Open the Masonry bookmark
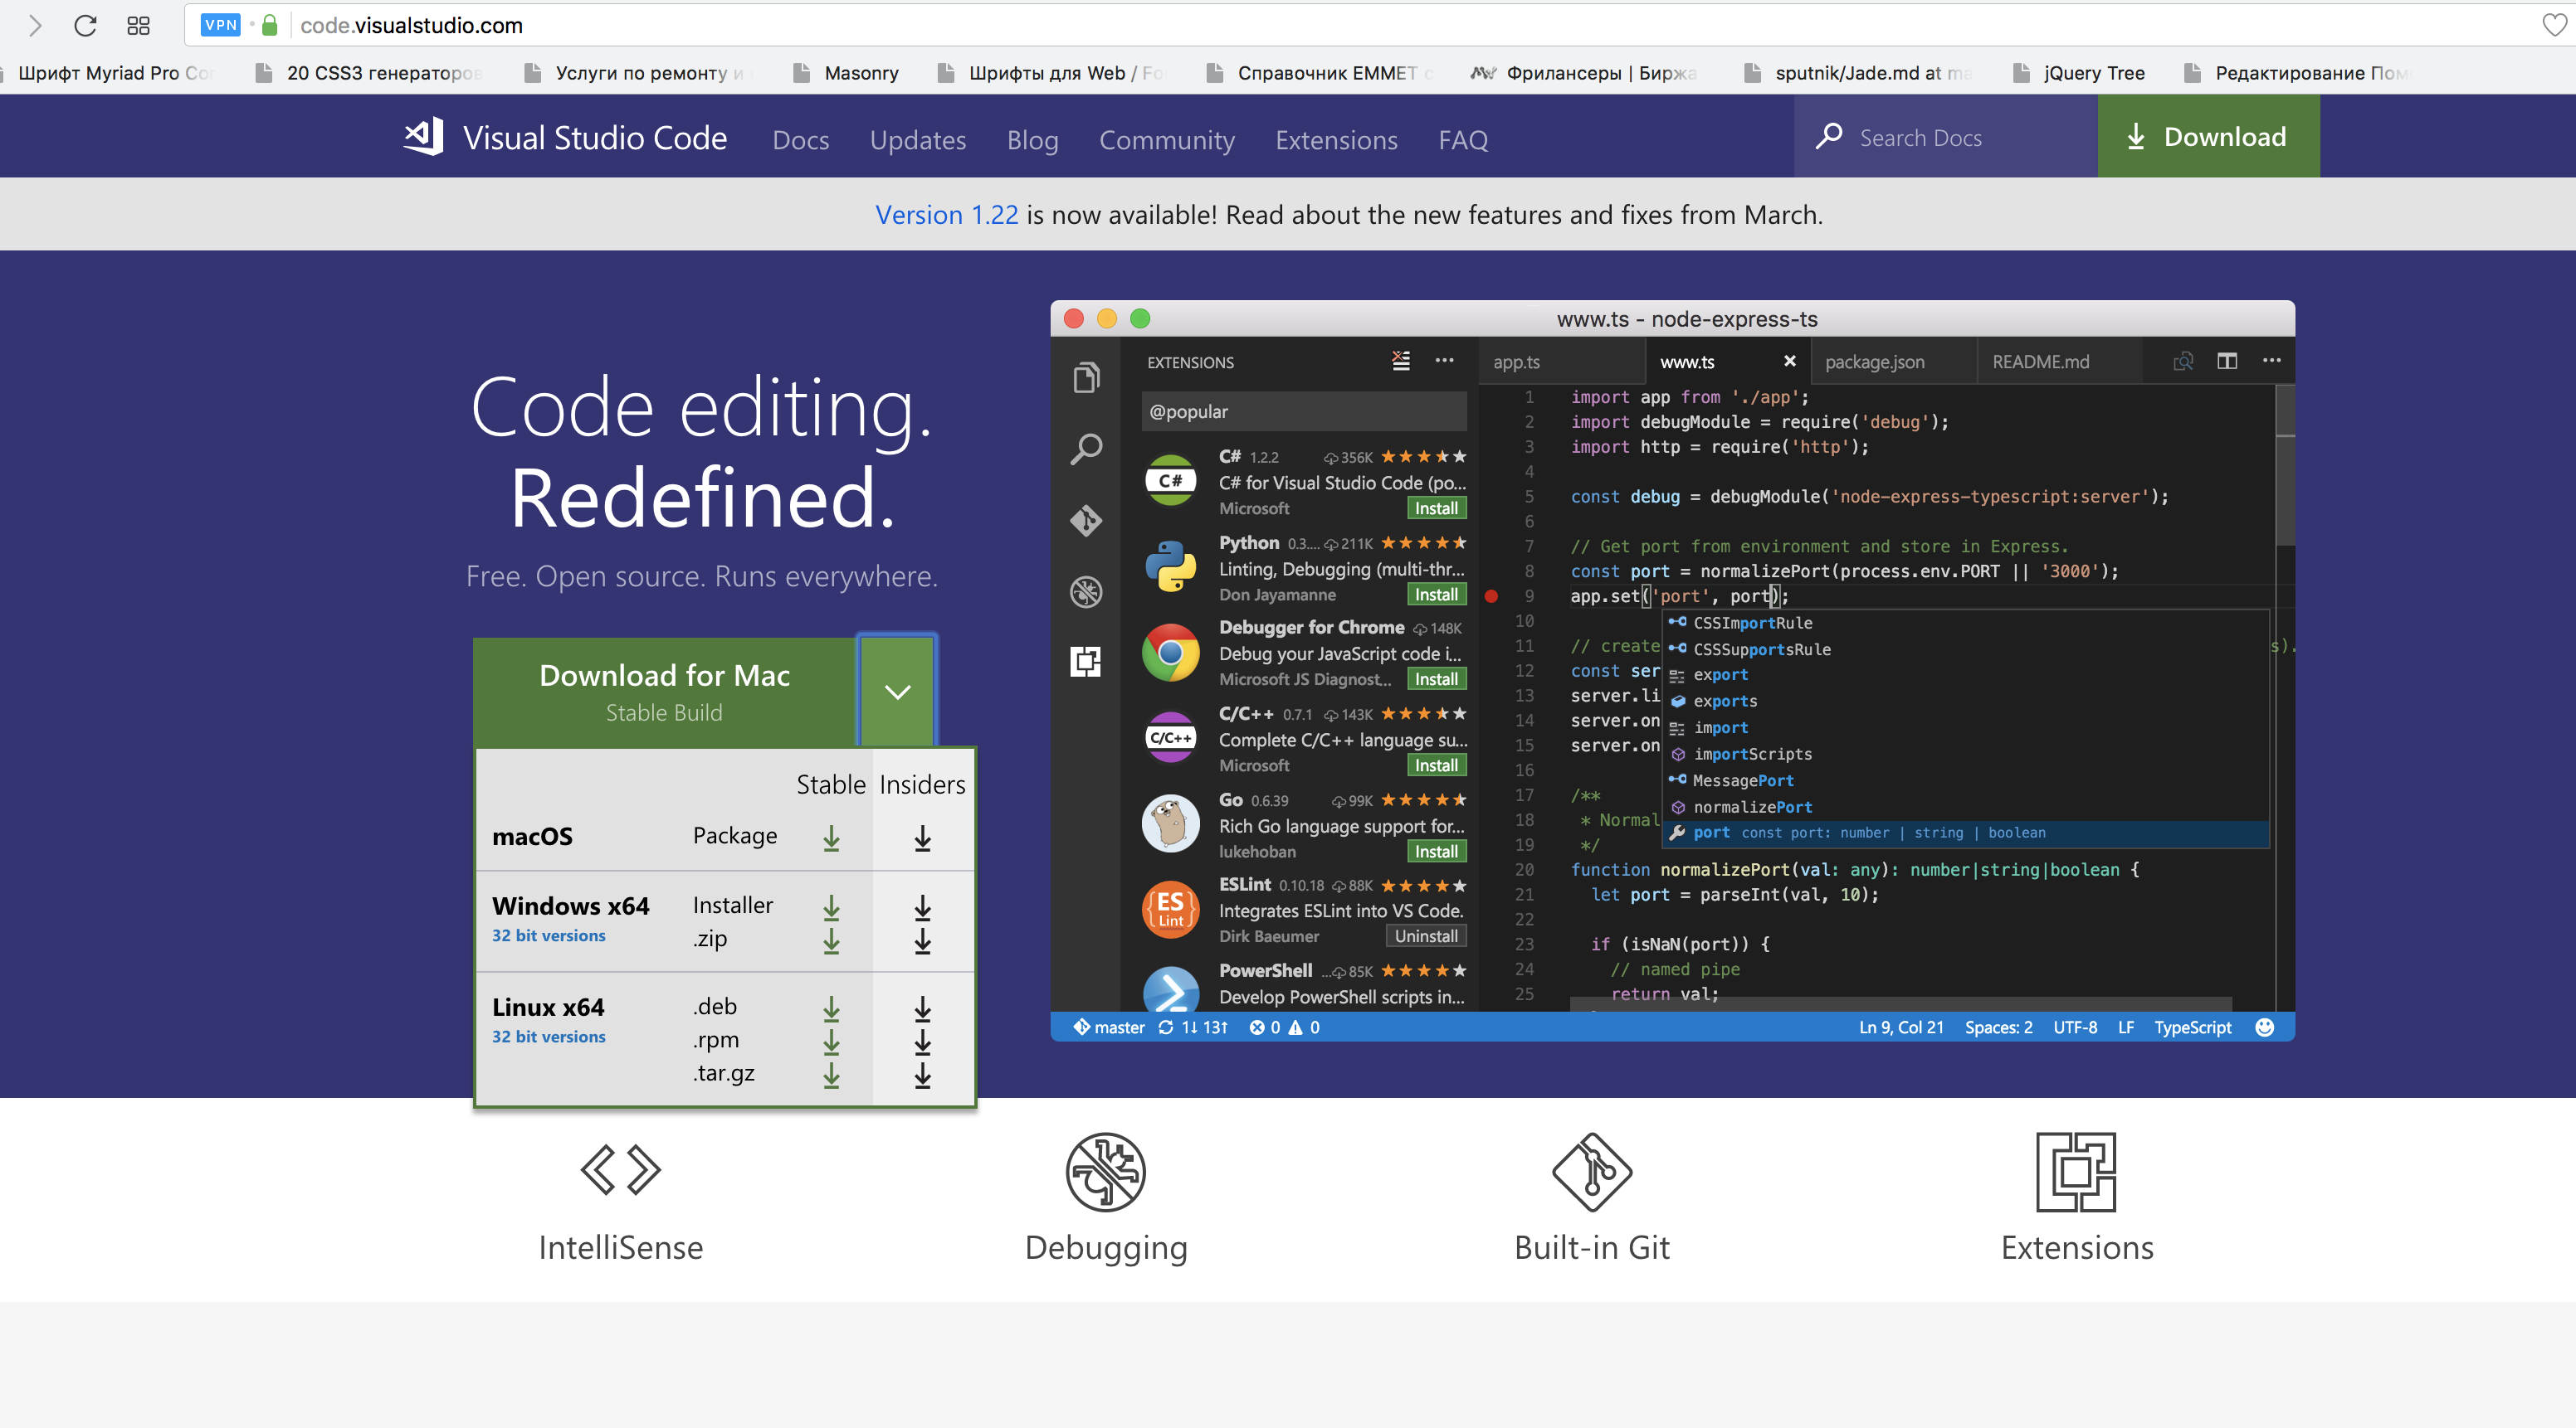This screenshot has height=1428, width=2576. tap(846, 73)
